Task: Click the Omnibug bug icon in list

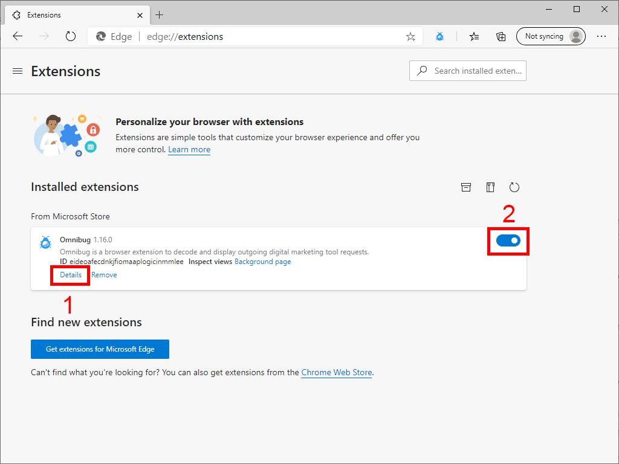Action: [45, 242]
